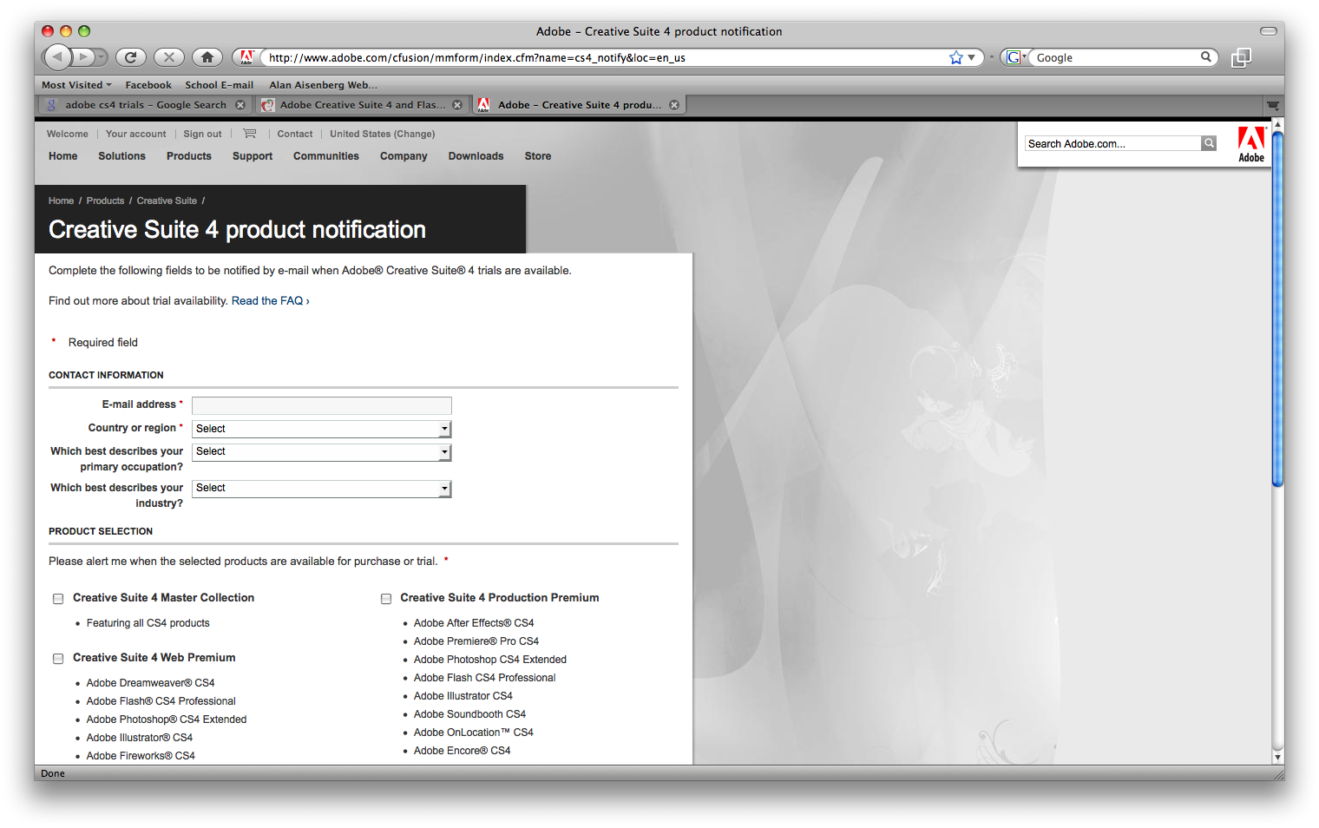
Task: Click the Google search input field
Action: click(1116, 57)
